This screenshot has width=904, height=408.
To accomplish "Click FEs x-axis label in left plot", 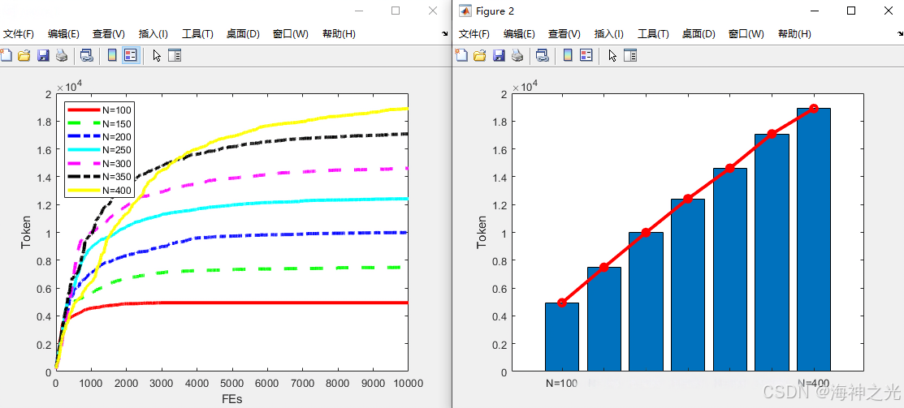I will pyautogui.click(x=231, y=399).
